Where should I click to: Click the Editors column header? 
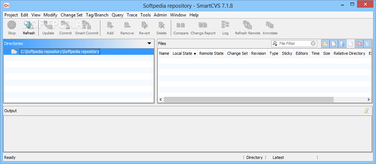click(x=302, y=53)
